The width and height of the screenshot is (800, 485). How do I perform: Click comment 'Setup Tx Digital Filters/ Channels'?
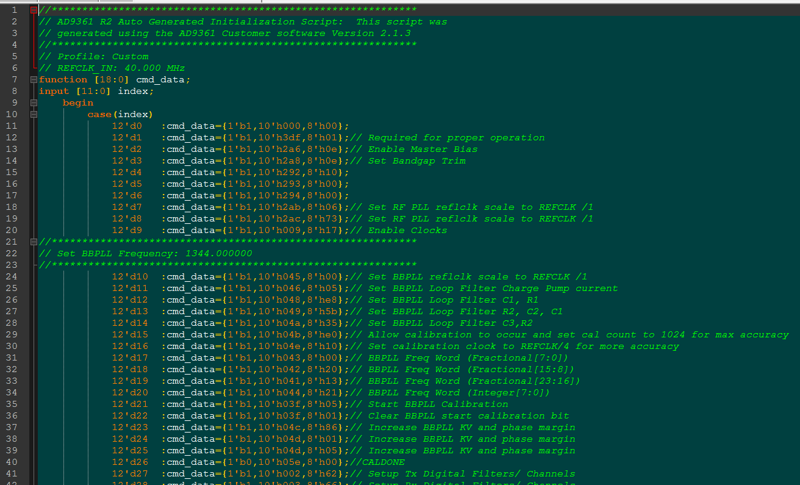coord(472,474)
